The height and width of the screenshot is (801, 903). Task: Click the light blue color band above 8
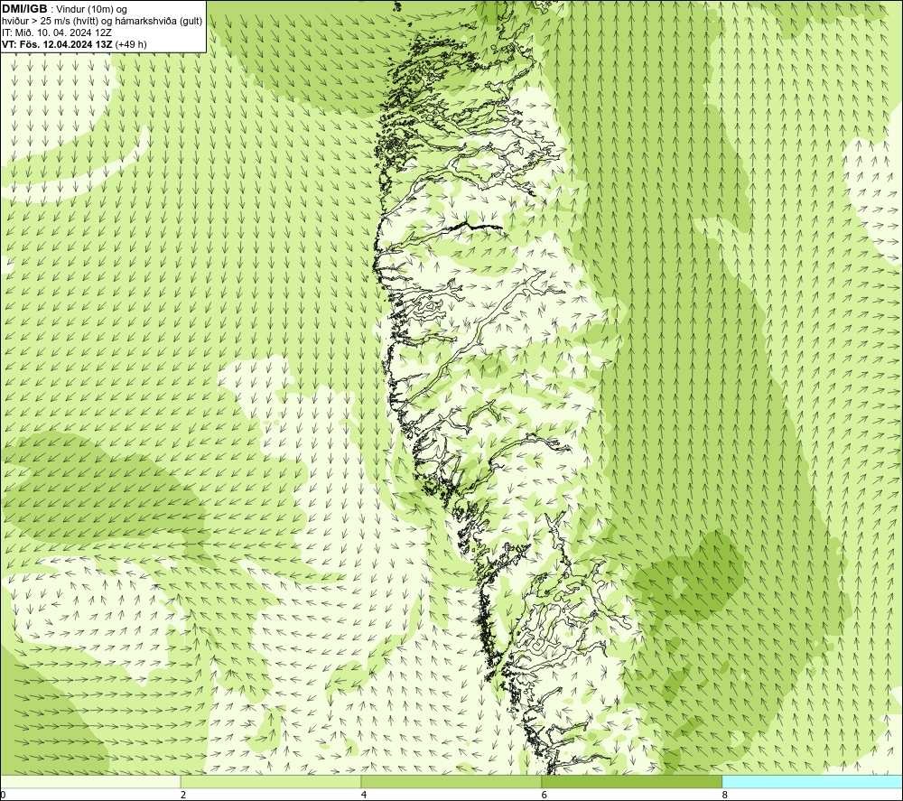pos(812,781)
